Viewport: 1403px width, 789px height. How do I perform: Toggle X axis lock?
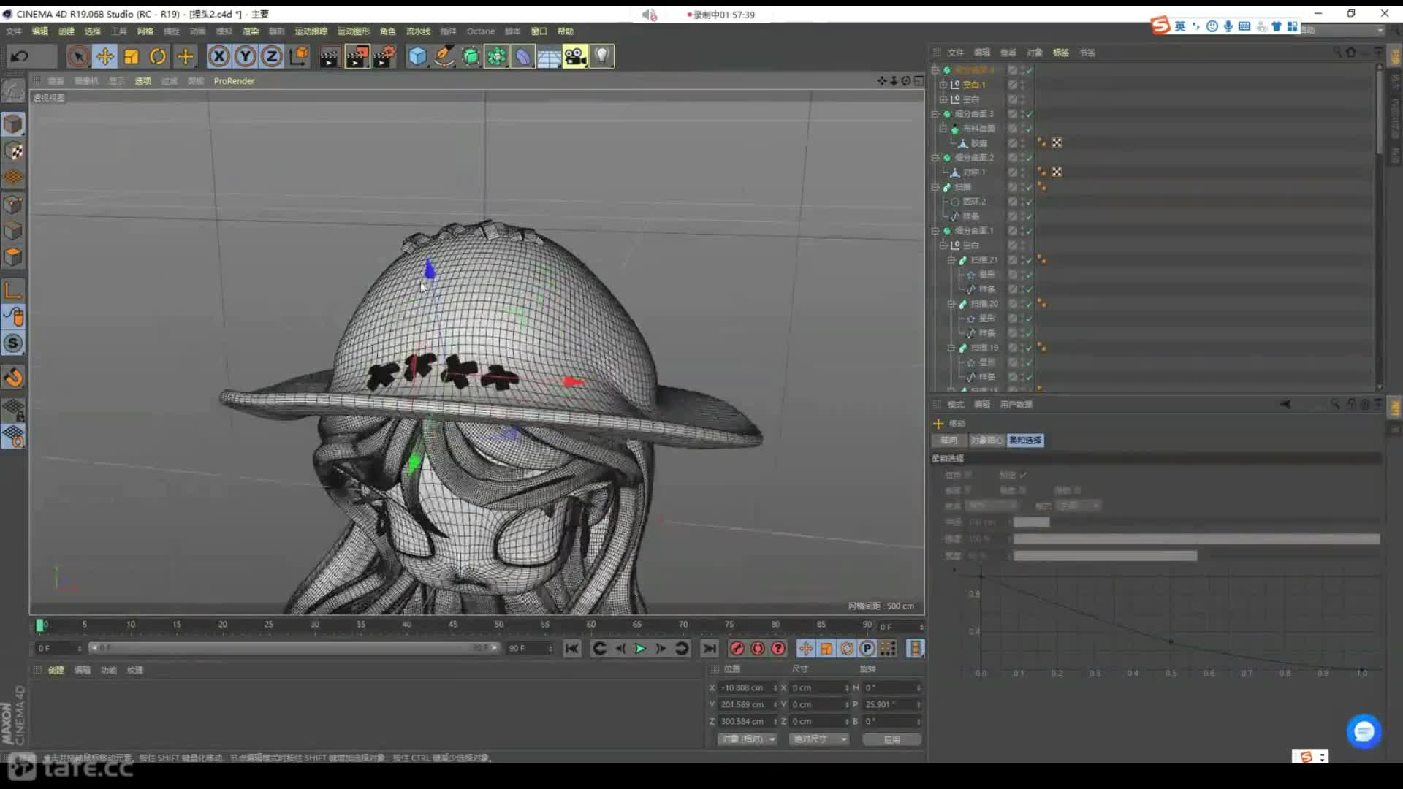point(218,56)
